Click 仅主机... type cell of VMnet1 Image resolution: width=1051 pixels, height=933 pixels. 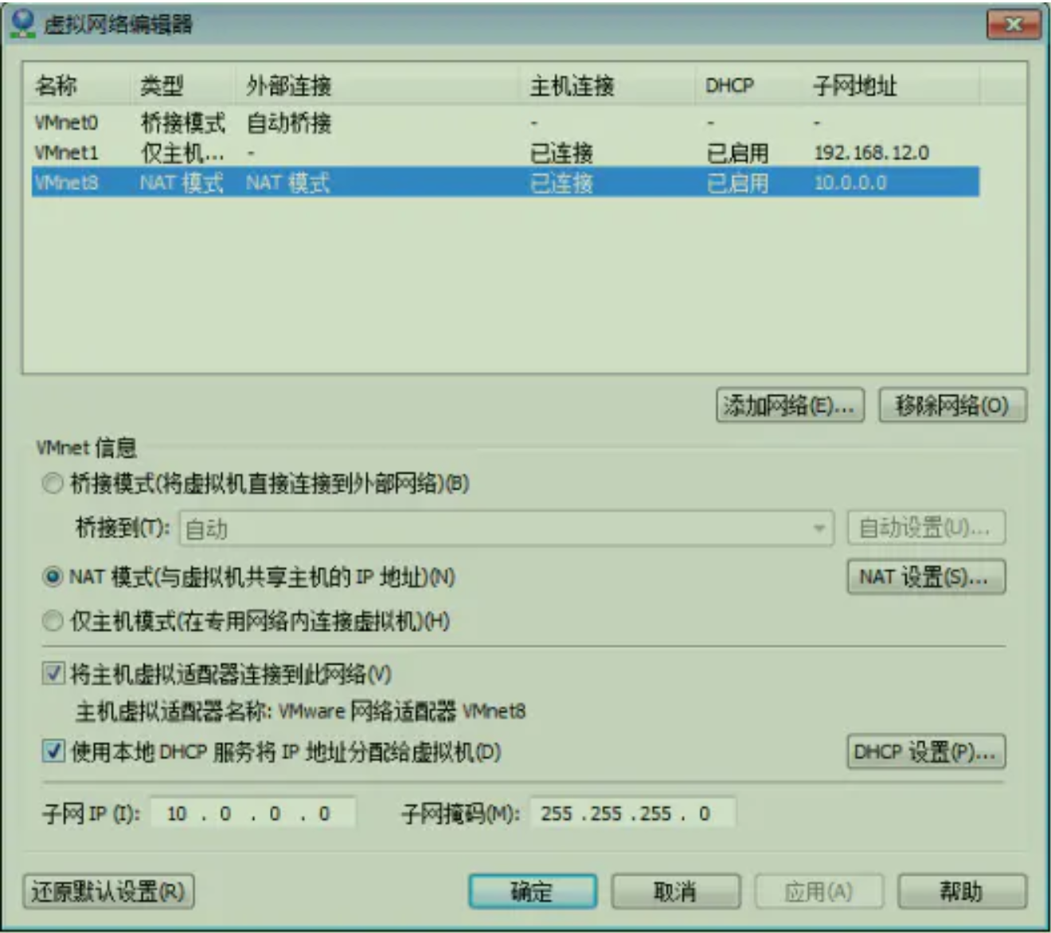(182, 152)
